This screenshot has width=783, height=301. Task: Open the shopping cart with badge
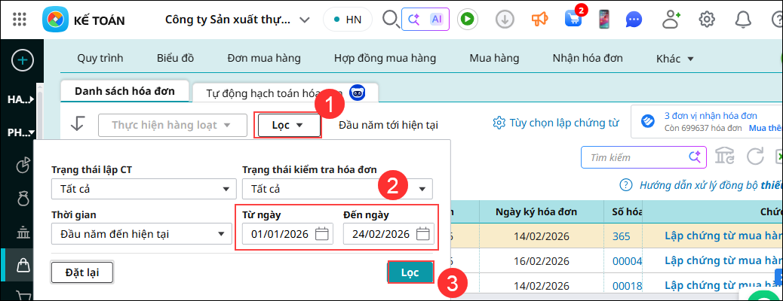click(x=573, y=20)
